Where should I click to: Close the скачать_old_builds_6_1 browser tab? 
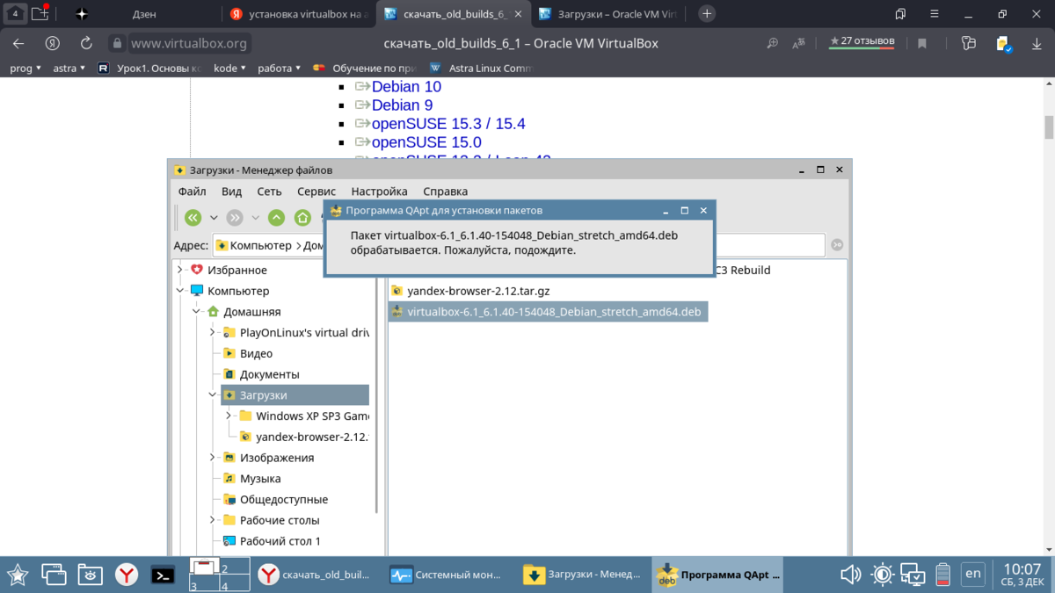pos(518,14)
